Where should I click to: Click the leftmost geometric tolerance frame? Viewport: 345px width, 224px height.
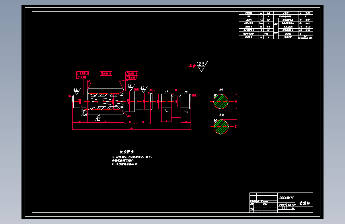[x=82, y=75]
